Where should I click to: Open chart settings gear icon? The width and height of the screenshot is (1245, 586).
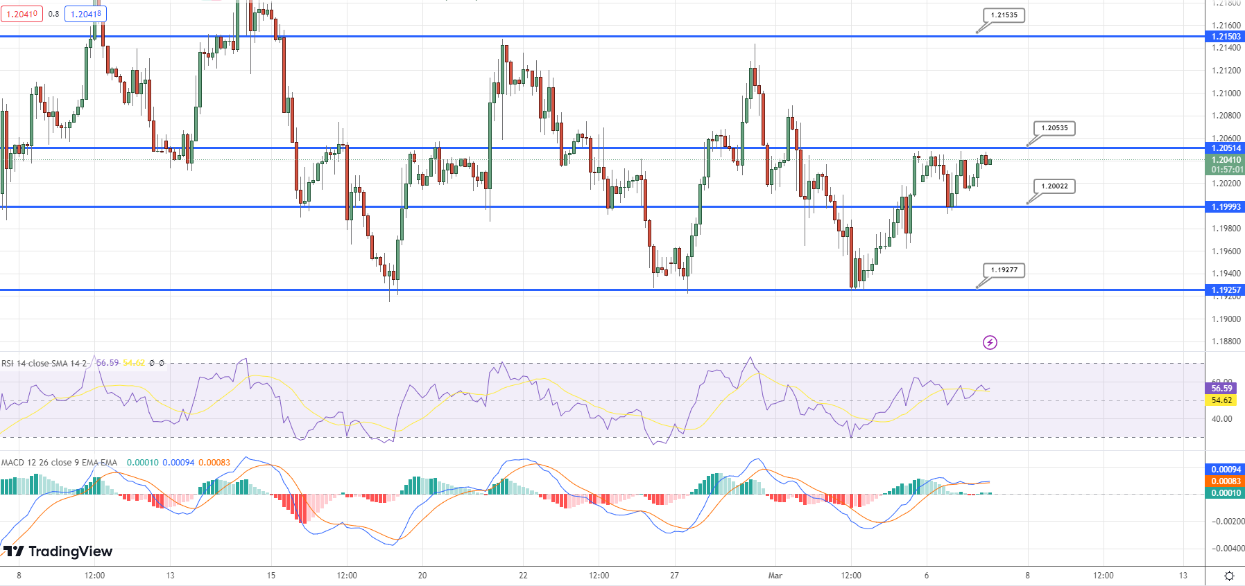tap(1229, 576)
